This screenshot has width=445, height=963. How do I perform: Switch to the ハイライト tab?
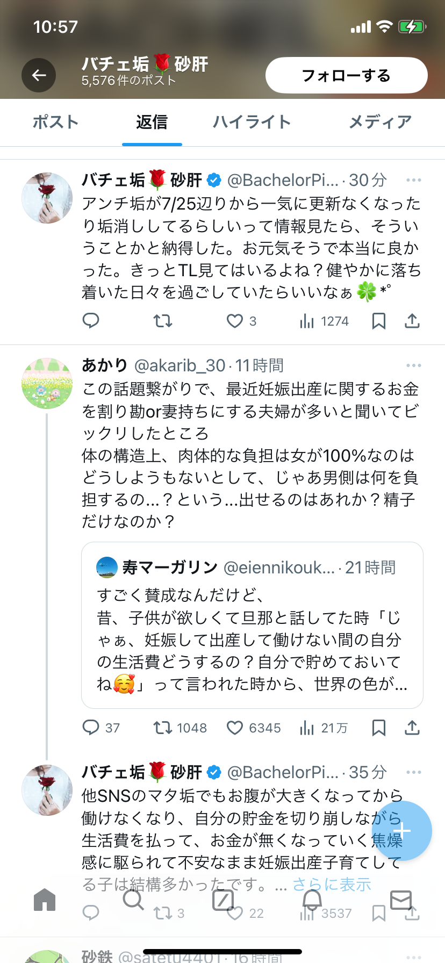252,122
